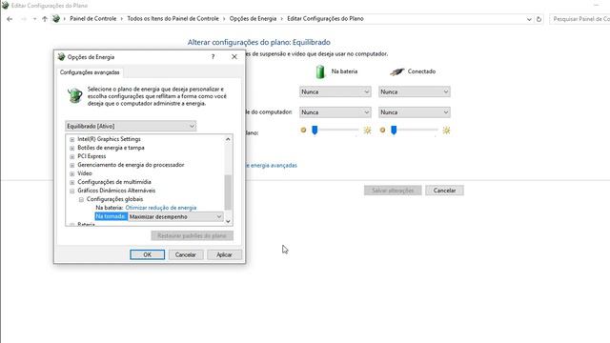The image size is (610, 343).
Task: Click low brightness icon for plugged-in slider
Action: click(382, 130)
